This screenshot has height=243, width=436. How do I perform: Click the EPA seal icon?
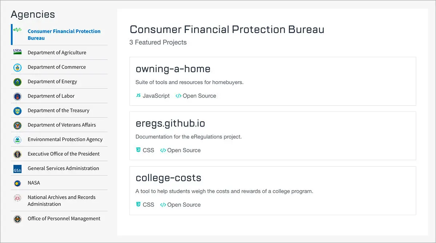pos(17,140)
